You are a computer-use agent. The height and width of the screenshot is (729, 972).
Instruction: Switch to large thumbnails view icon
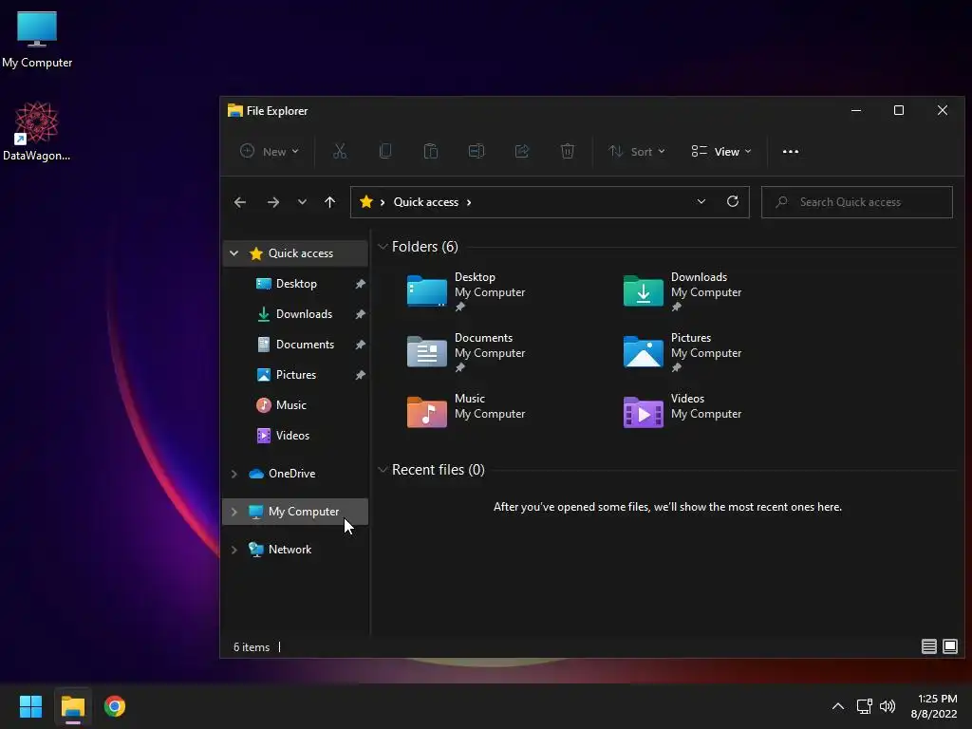pyautogui.click(x=949, y=646)
